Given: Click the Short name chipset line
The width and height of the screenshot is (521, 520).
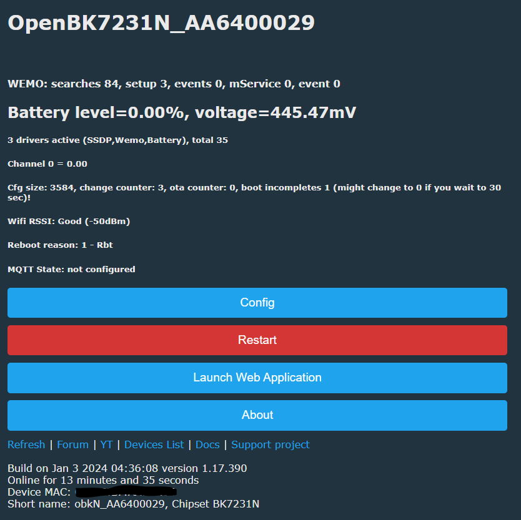Looking at the screenshot, I should 133,504.
